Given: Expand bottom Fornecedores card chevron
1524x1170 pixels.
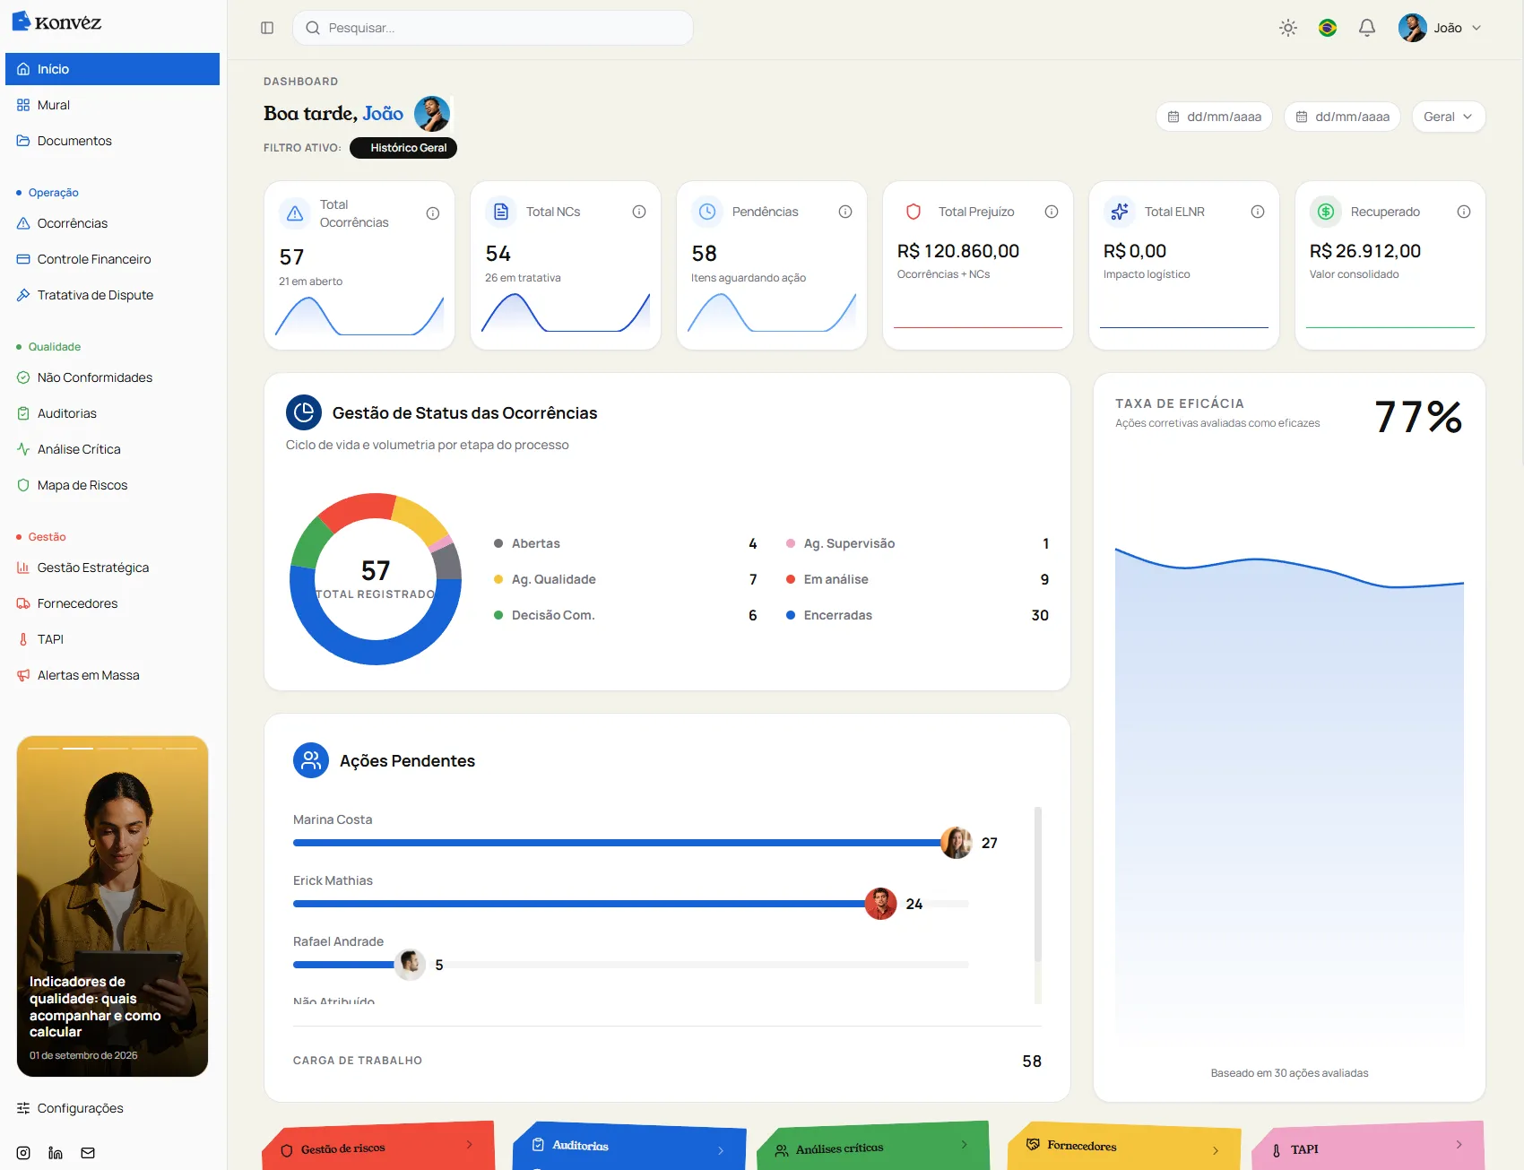Looking at the screenshot, I should tap(1216, 1150).
